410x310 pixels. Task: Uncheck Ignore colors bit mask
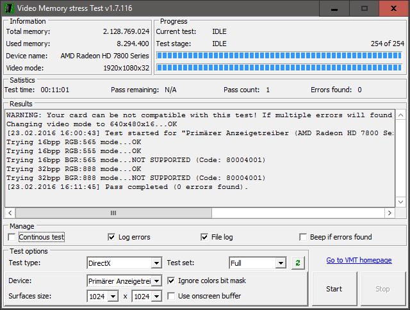tap(171, 281)
